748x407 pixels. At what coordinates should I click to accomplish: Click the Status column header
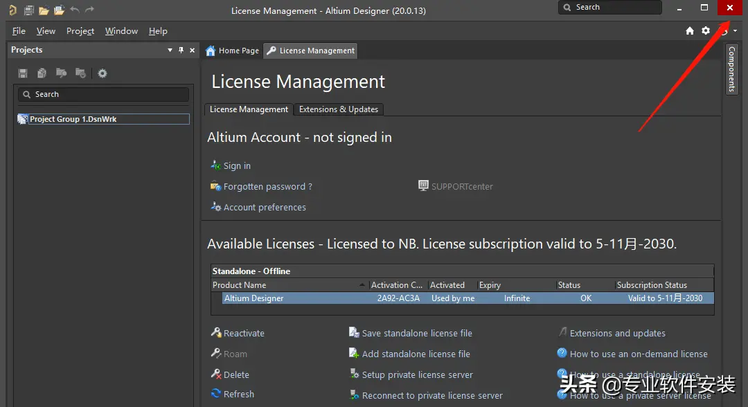coord(585,285)
